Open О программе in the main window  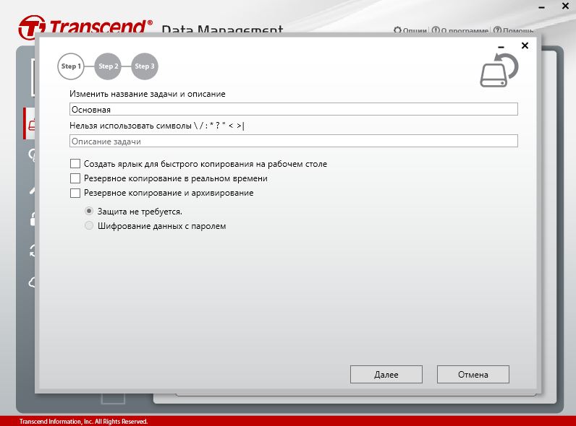460,30
